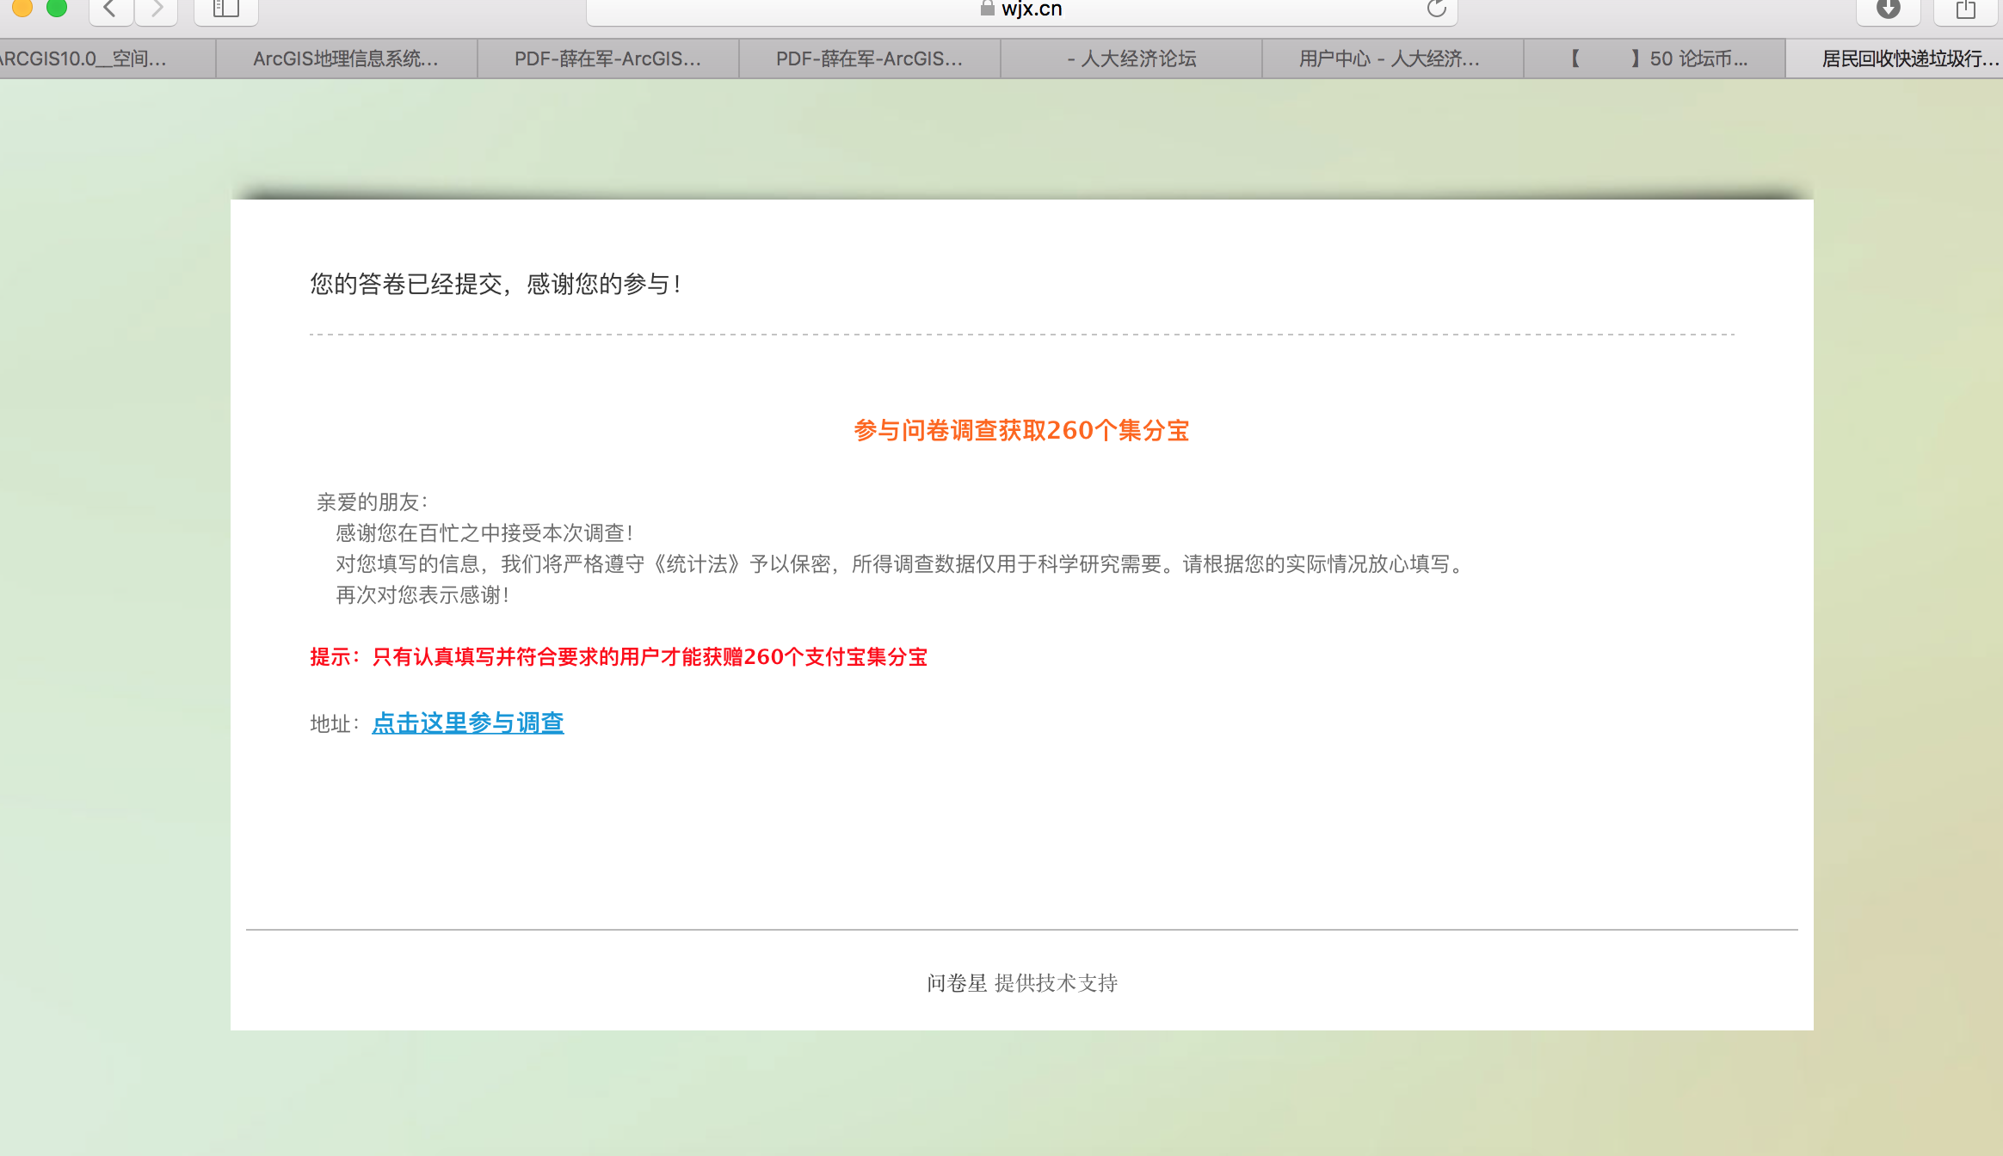
Task: Click the share icon in toolbar
Action: tap(1965, 9)
